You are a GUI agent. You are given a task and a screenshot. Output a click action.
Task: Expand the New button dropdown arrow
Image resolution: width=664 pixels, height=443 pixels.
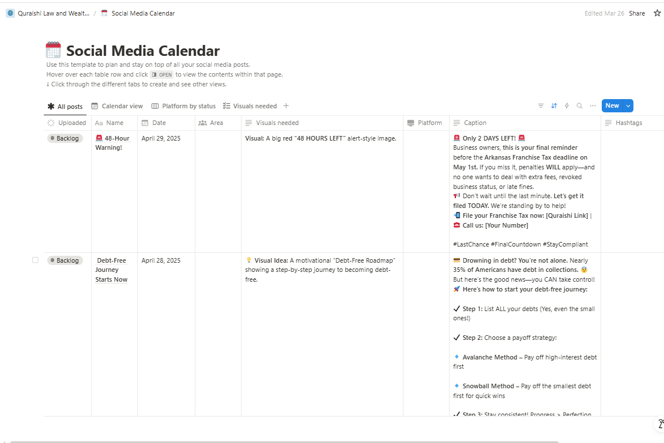628,106
